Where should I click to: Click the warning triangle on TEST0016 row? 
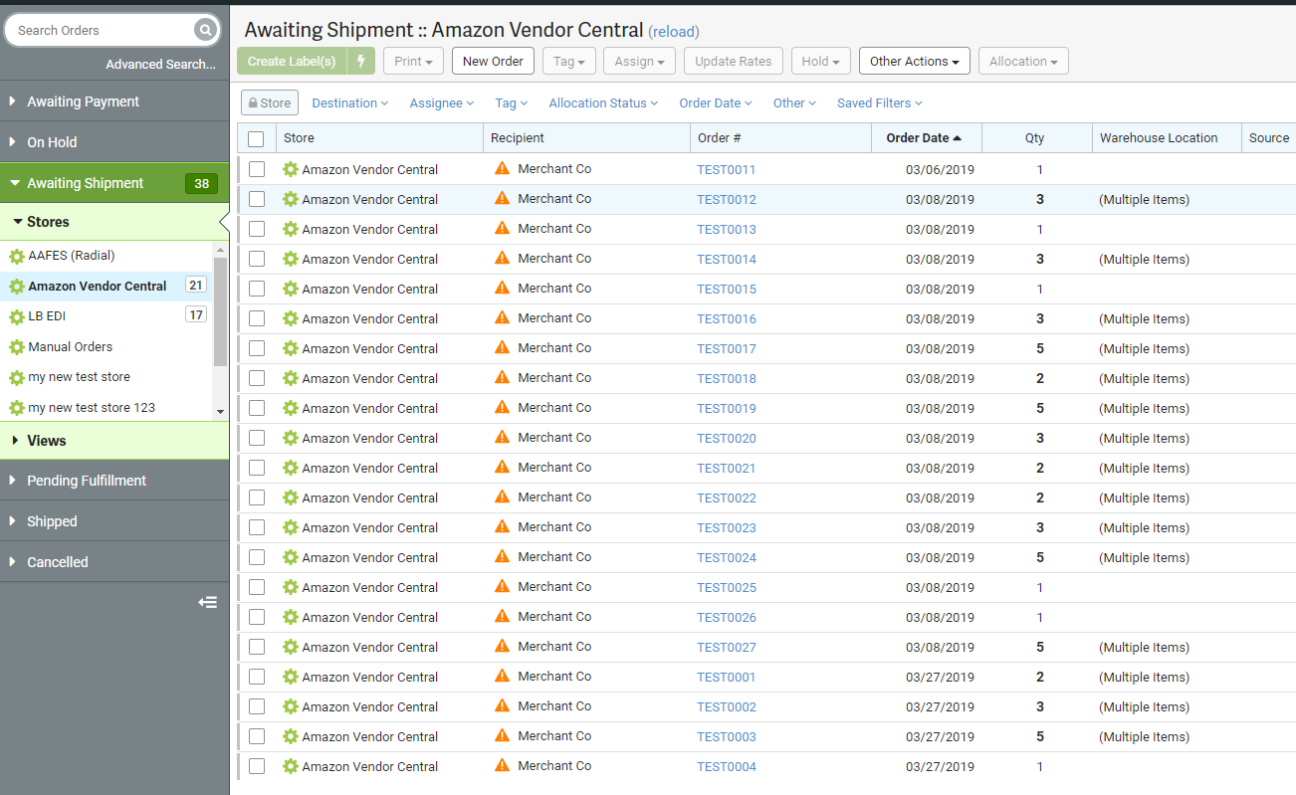pyautogui.click(x=502, y=317)
